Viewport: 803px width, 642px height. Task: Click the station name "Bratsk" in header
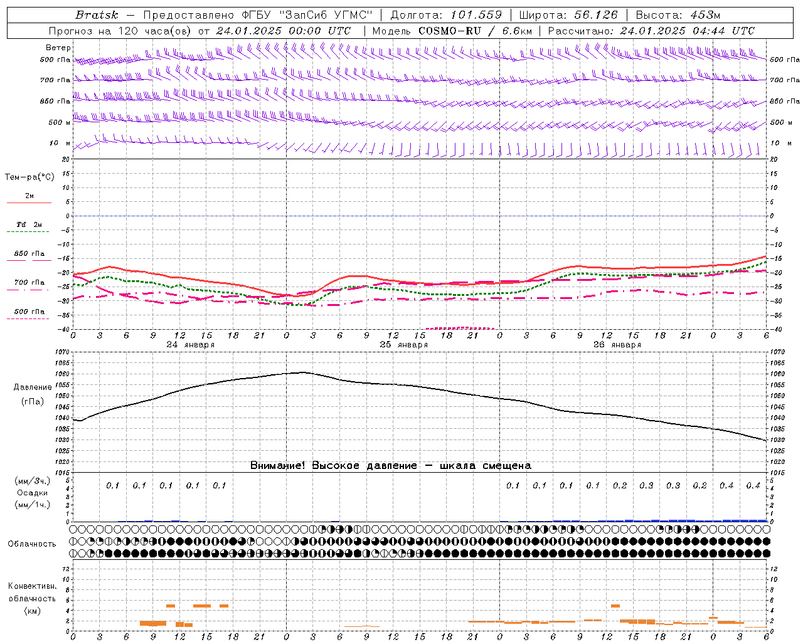click(97, 15)
